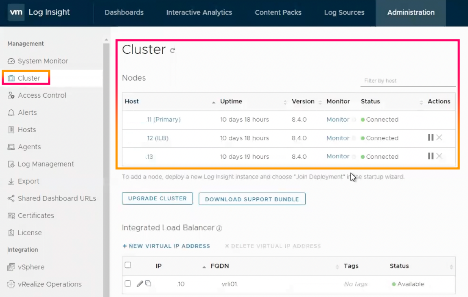Click the License badge icon

(11, 233)
